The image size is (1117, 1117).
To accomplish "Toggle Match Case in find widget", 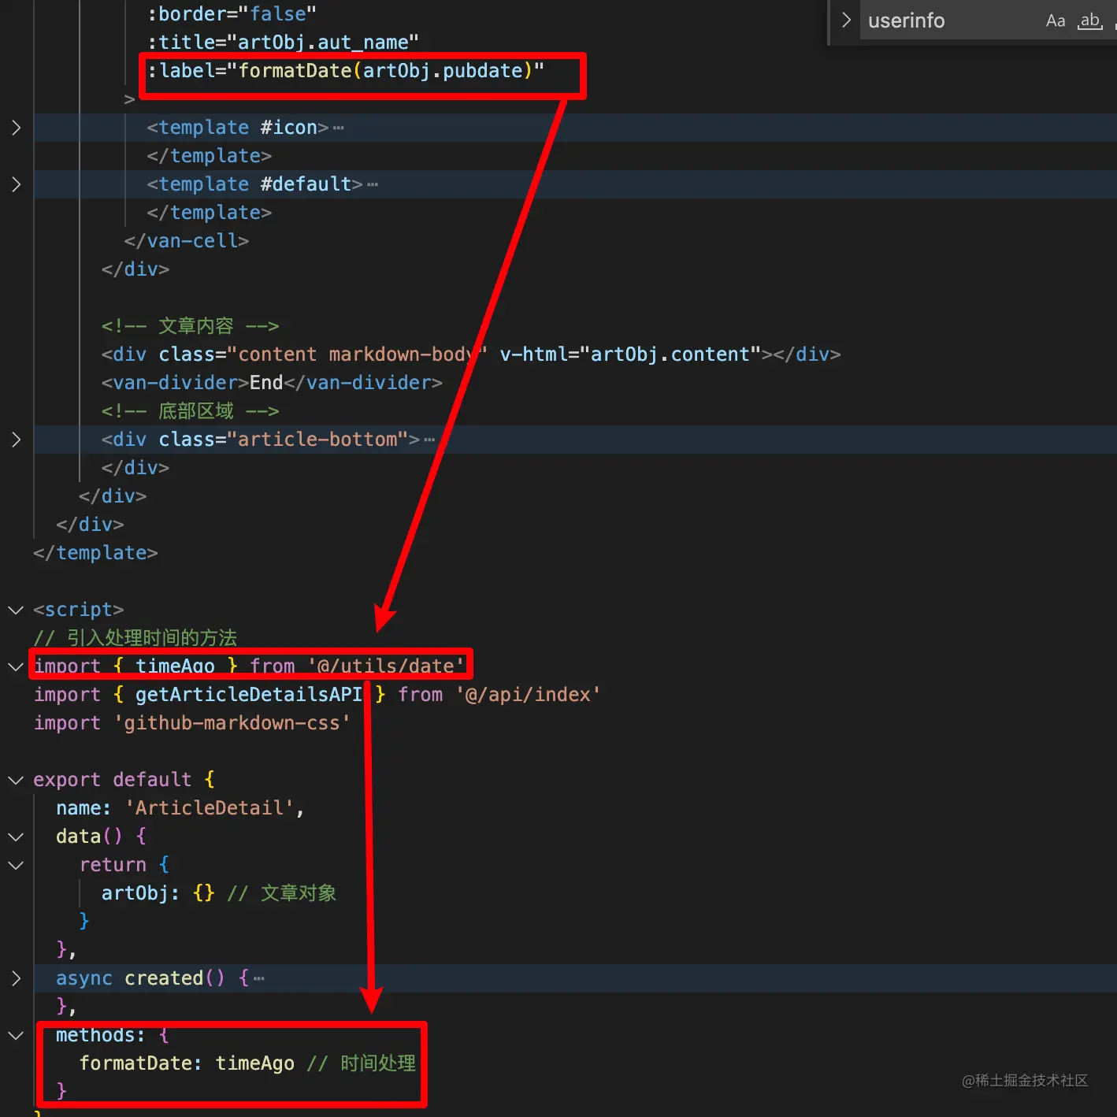I will coord(1056,21).
